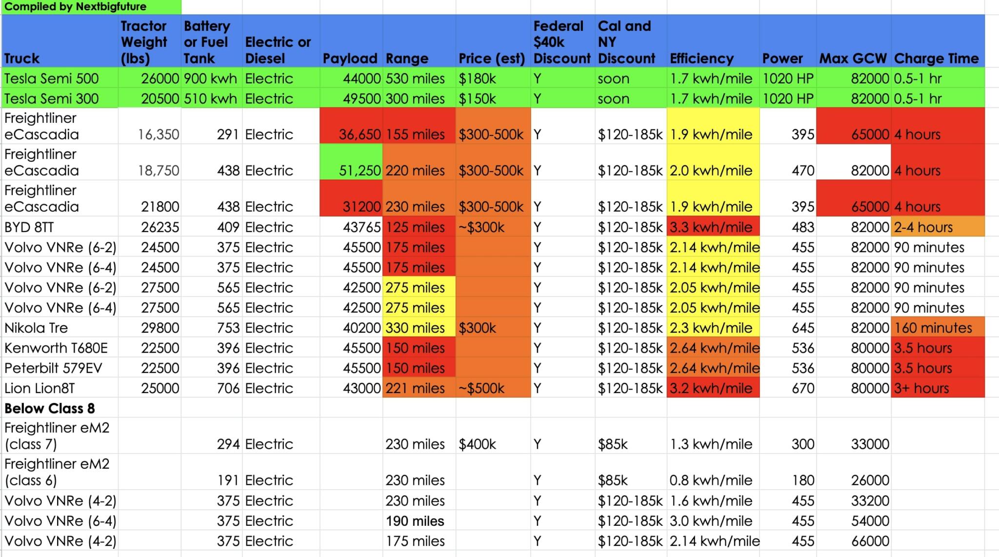
Task: Select the BYD 8TT row label
Action: 60,227
